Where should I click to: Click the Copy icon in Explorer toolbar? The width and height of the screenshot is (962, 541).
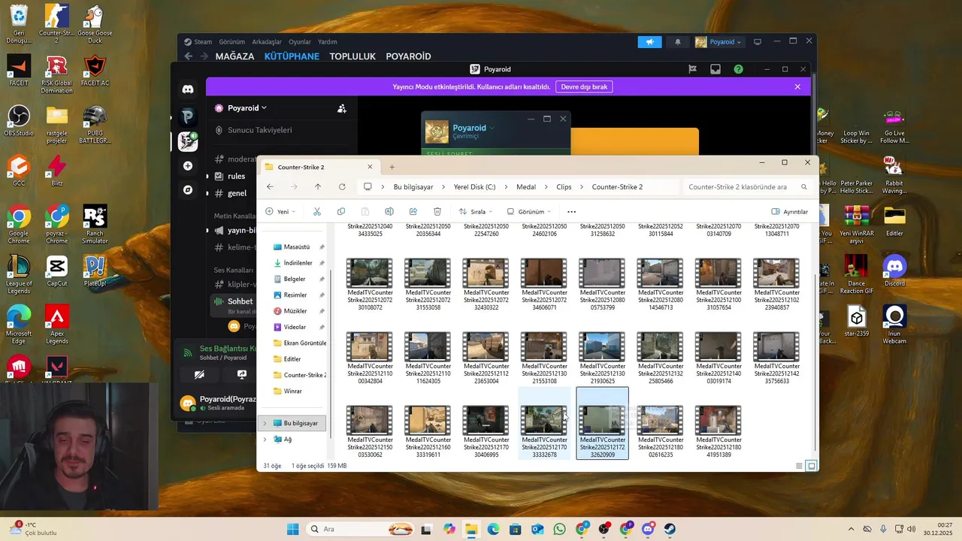(x=341, y=212)
